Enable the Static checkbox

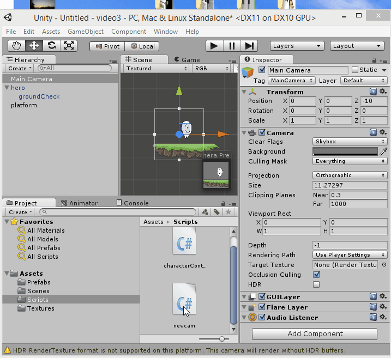pos(354,70)
